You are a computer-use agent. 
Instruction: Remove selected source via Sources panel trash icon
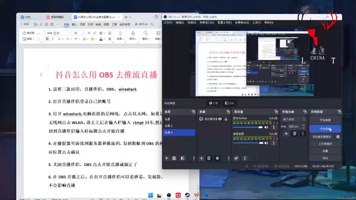coord(209,158)
